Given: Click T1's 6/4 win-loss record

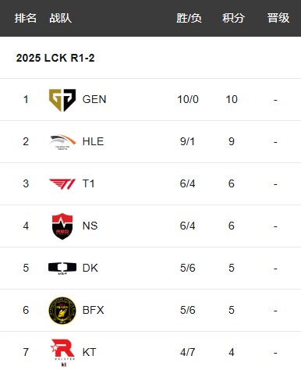Looking at the screenshot, I should (x=187, y=183).
